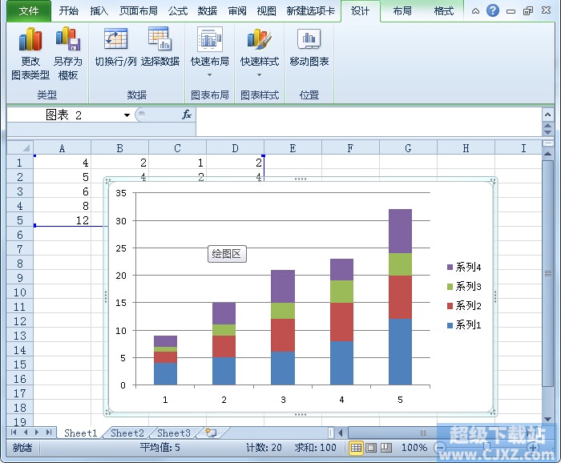
Task: Click the Name Box showing 图表 2
Action: pos(64,115)
